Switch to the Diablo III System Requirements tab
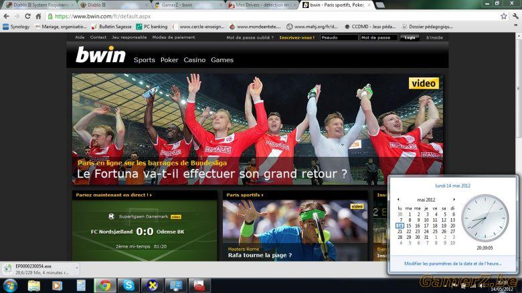Viewport: 522px width, 293px height. click(x=39, y=5)
